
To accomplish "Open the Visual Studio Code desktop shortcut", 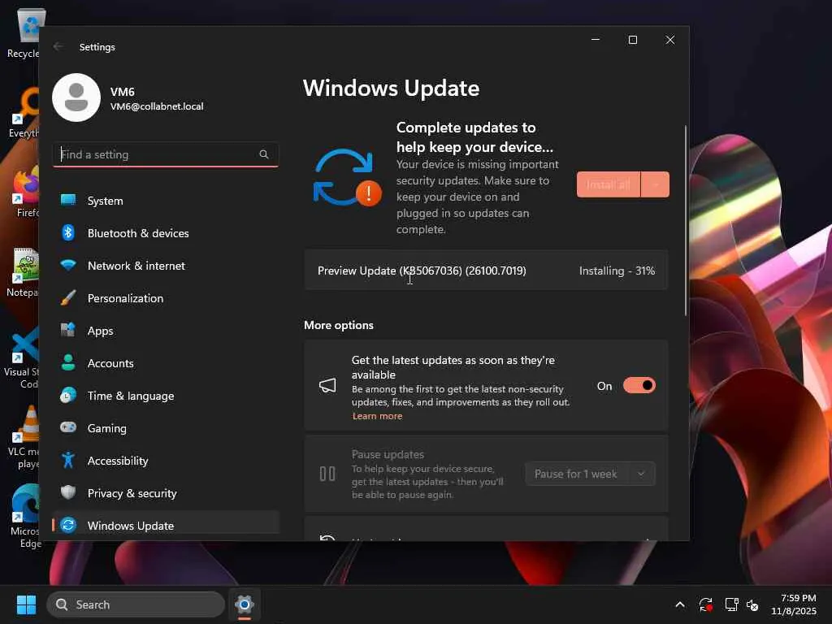I will pos(22,357).
